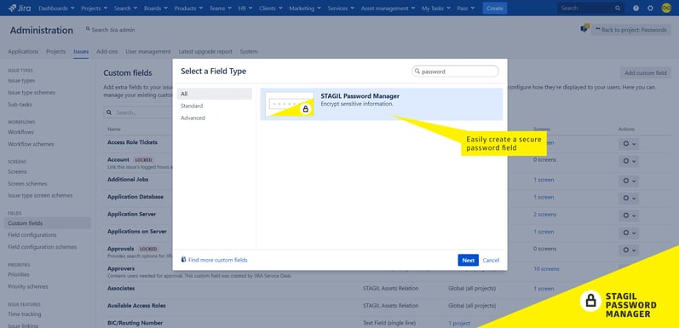This screenshot has width=679, height=328.
Task: Open gear actions for Account field
Action: (x=629, y=161)
